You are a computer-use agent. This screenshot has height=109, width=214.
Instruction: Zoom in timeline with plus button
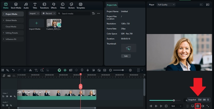(130, 70)
